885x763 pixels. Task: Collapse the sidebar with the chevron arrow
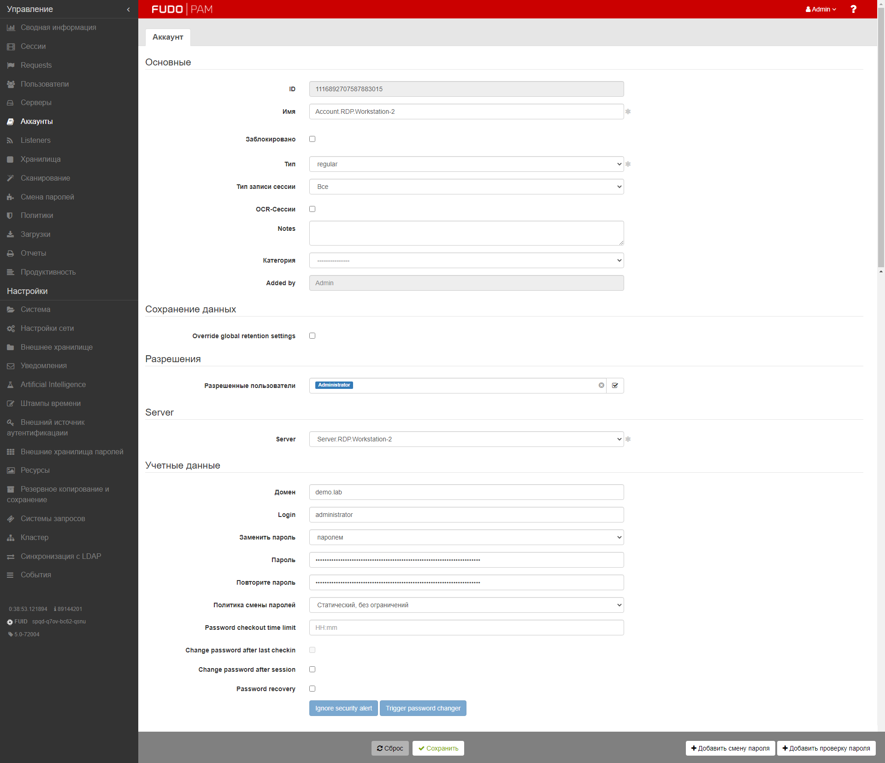pyautogui.click(x=128, y=9)
